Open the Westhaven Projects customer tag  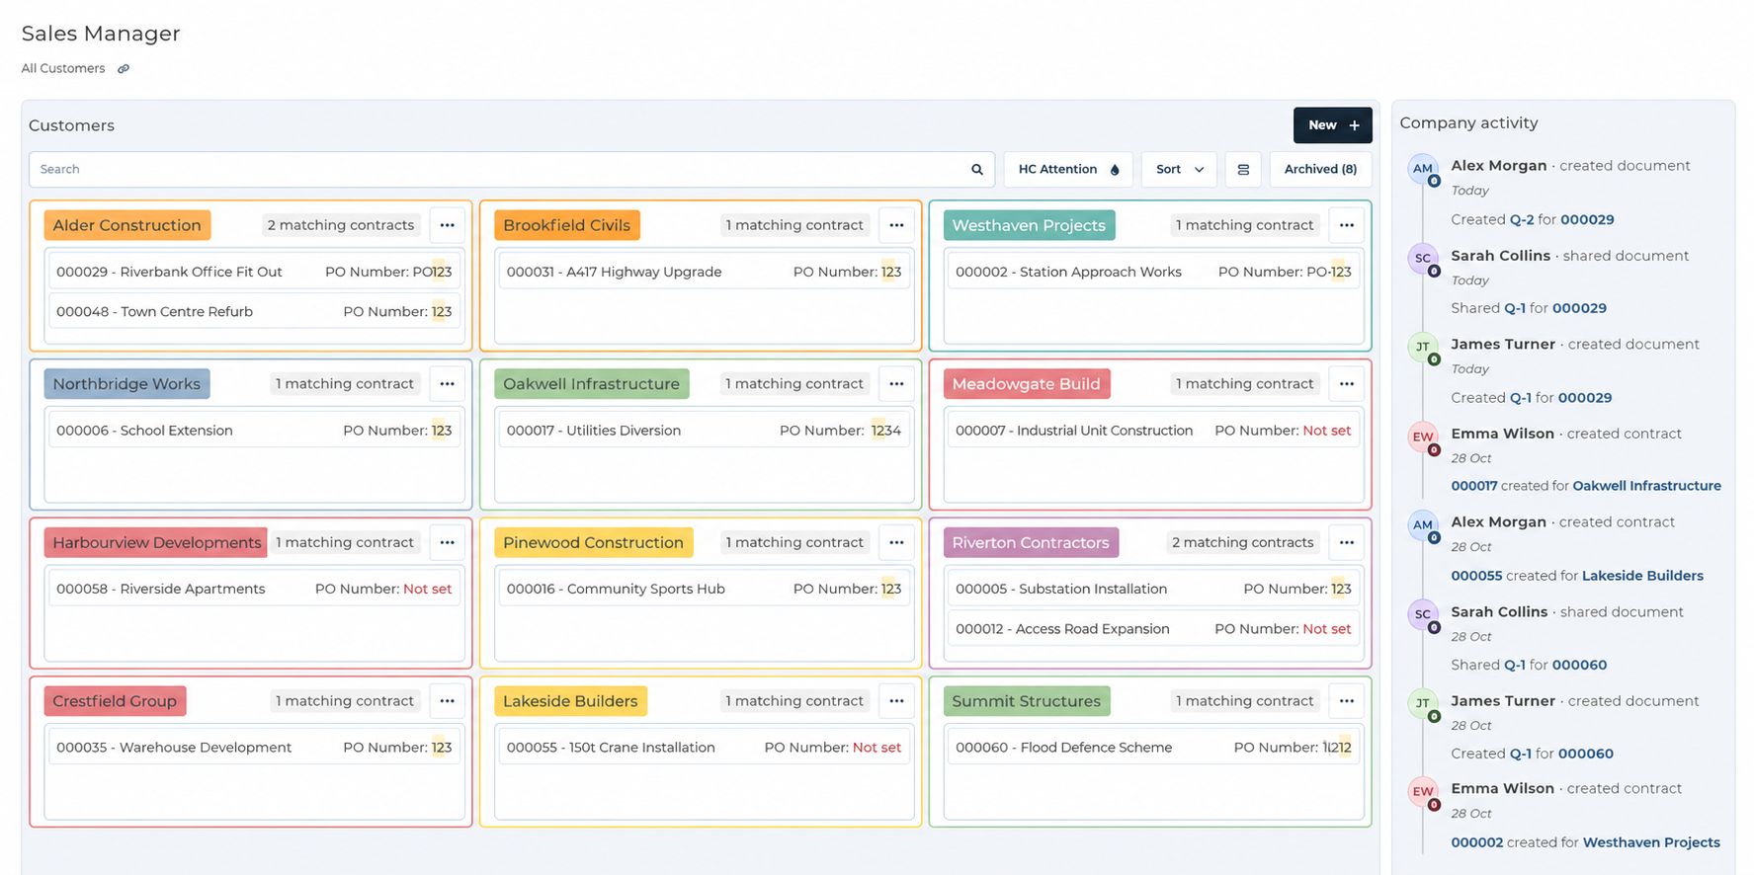(x=1029, y=225)
